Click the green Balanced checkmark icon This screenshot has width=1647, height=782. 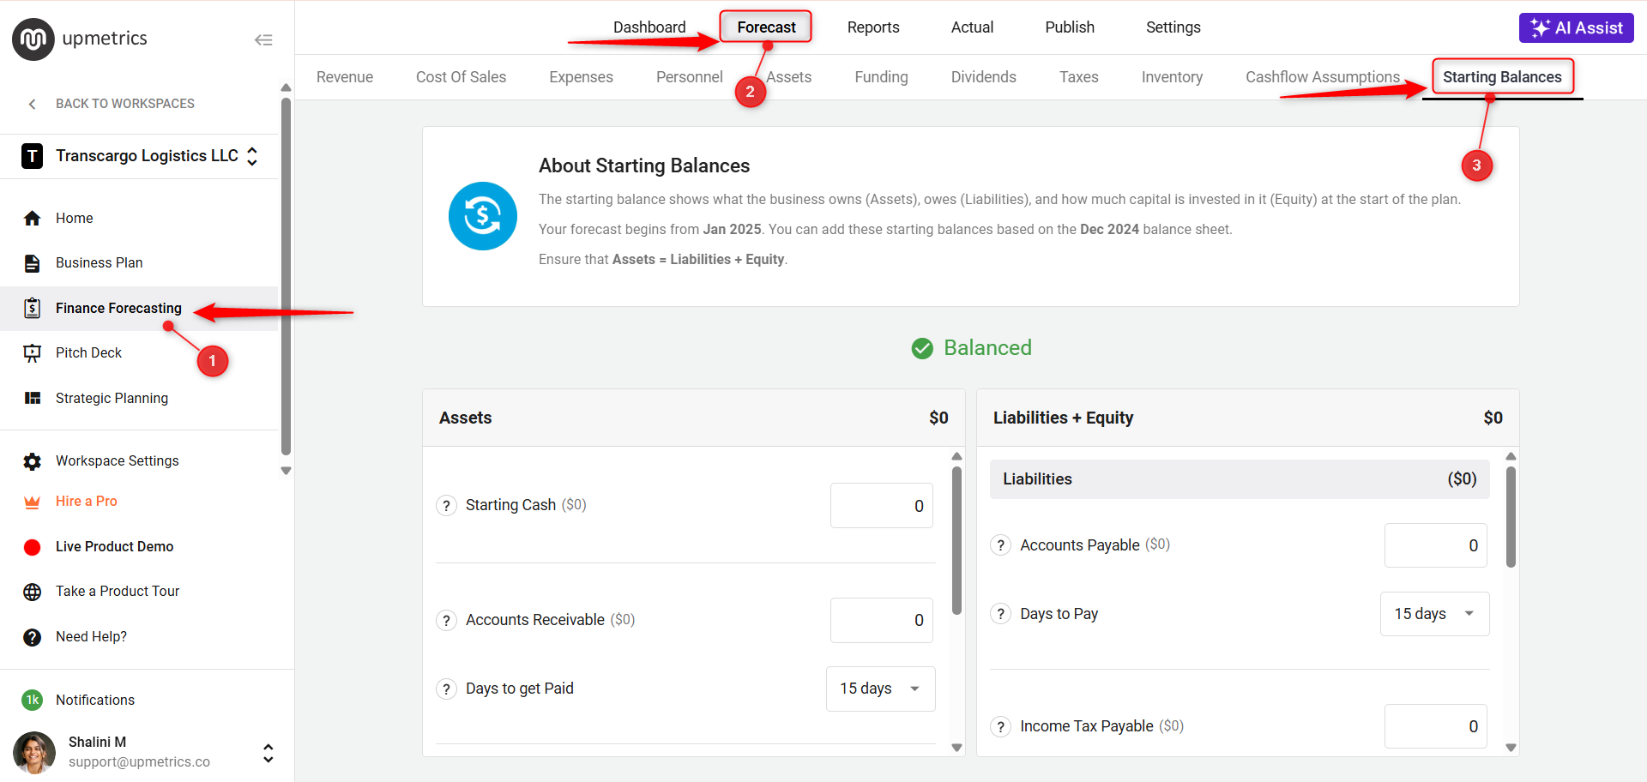click(922, 348)
